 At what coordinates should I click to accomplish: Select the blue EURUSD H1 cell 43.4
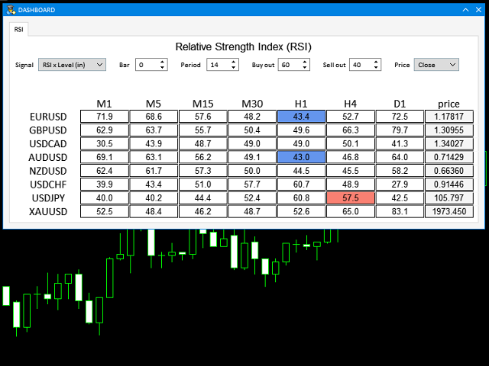302,117
